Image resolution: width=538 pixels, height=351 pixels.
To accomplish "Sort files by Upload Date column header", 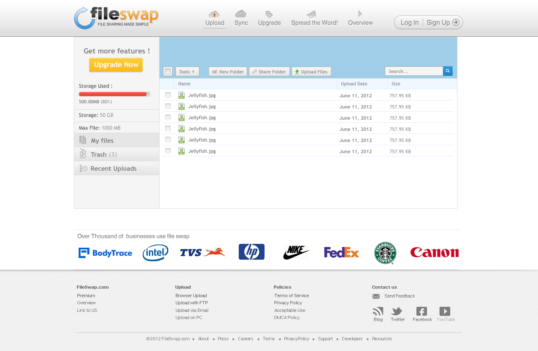I will click(x=354, y=84).
